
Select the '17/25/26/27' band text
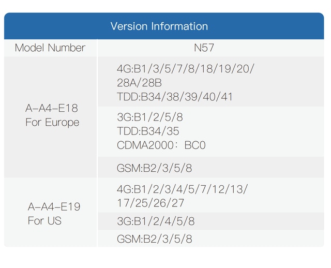click(151, 203)
